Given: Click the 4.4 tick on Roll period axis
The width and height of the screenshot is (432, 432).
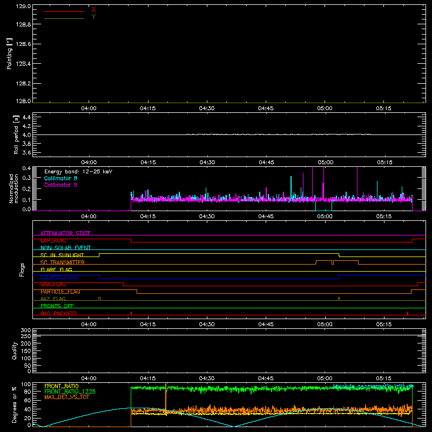Looking at the screenshot, I should pyautogui.click(x=26, y=117).
